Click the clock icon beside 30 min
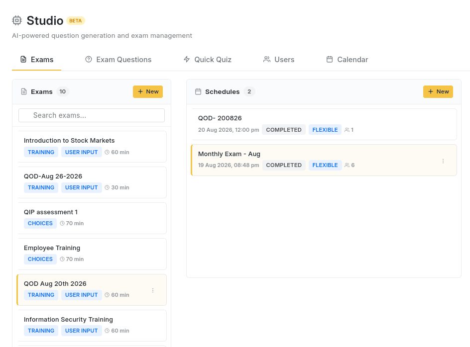Image resolution: width=470 pixels, height=347 pixels. tap(107, 187)
